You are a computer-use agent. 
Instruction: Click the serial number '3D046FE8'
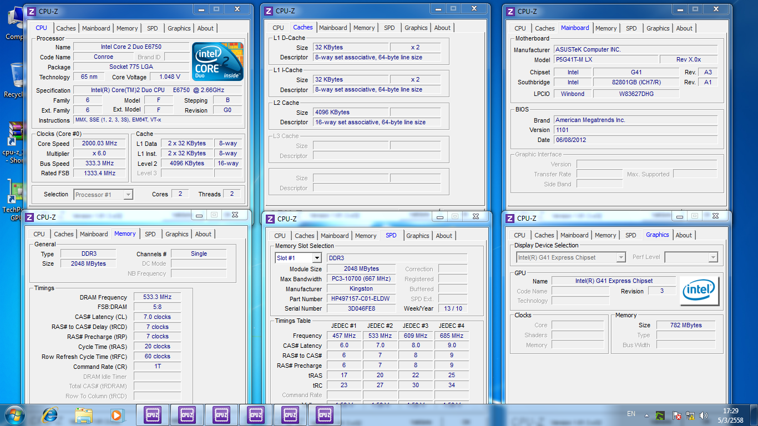361,309
